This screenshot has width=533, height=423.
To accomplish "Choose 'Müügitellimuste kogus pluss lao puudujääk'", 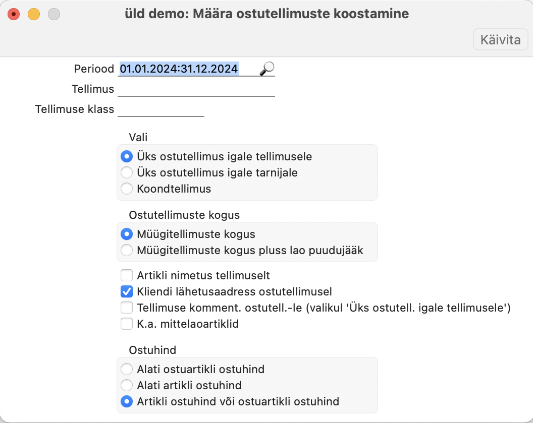I will click(127, 250).
